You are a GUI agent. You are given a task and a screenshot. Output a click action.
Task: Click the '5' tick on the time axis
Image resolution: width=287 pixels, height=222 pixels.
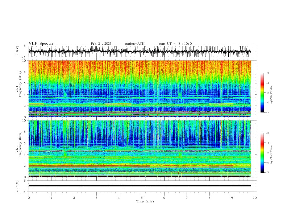142,198
